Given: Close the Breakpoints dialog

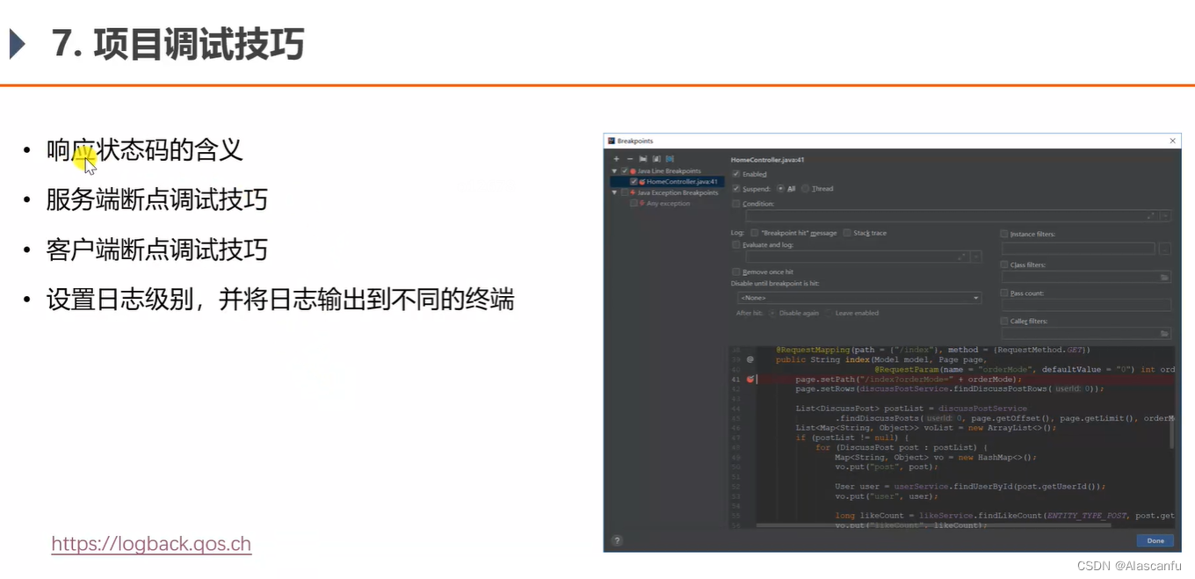Looking at the screenshot, I should click(x=1172, y=141).
